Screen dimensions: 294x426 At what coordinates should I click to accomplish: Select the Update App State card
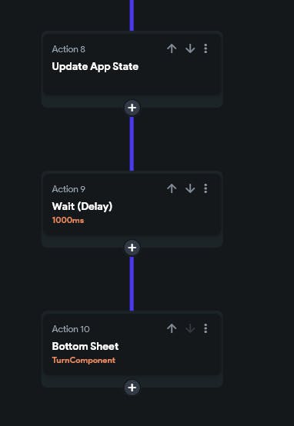click(x=132, y=64)
